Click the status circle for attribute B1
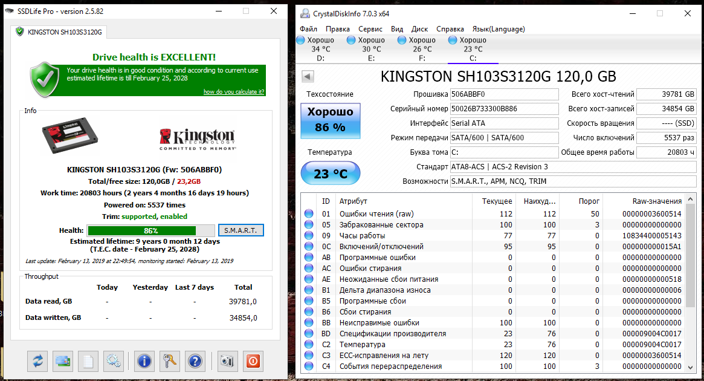 pyautogui.click(x=309, y=290)
